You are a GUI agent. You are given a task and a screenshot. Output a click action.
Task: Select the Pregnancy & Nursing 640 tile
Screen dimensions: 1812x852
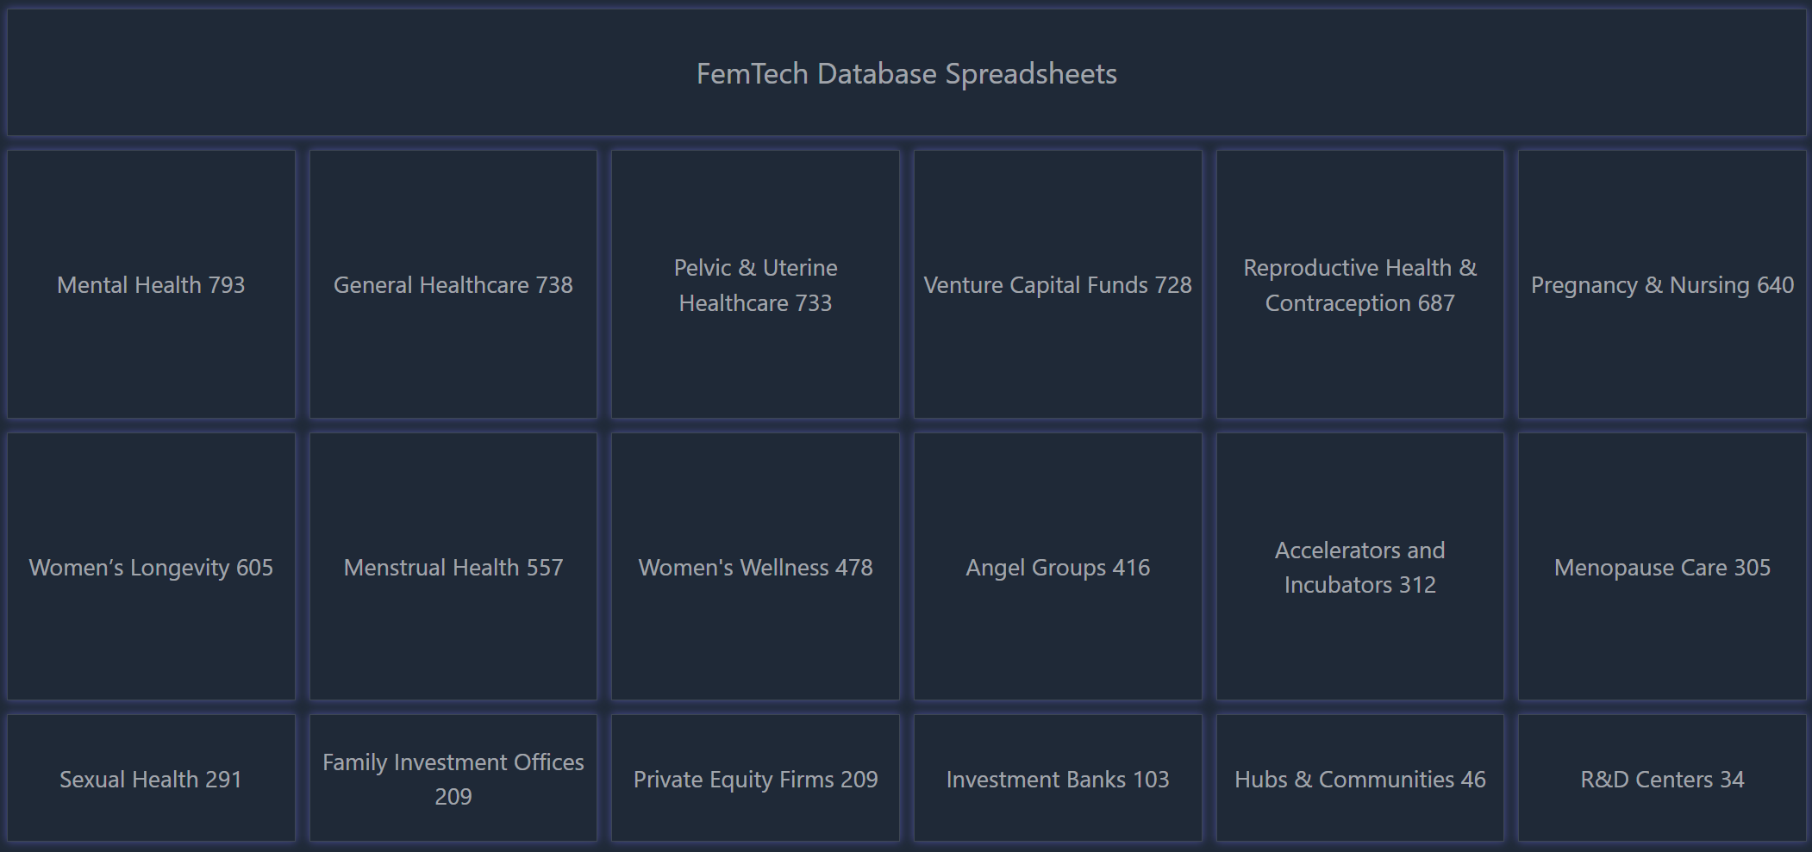click(x=1662, y=285)
